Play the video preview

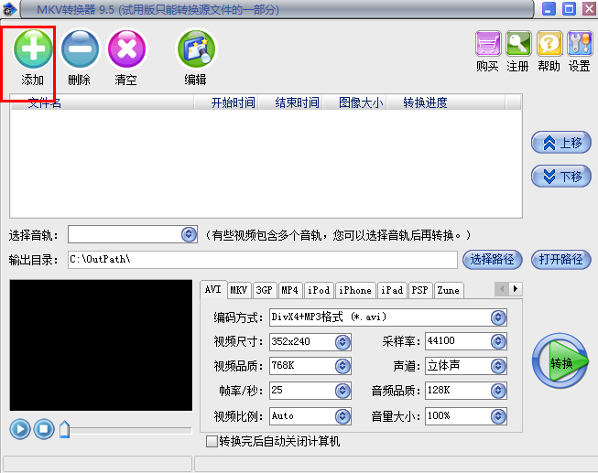coord(20,429)
